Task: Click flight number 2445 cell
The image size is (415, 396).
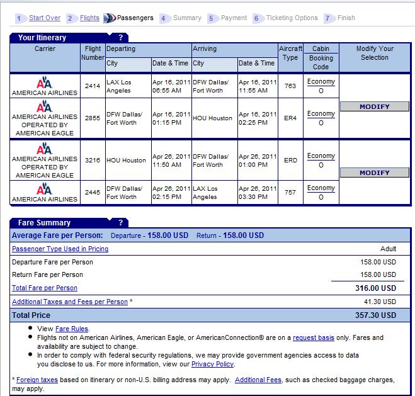Action: tap(93, 192)
